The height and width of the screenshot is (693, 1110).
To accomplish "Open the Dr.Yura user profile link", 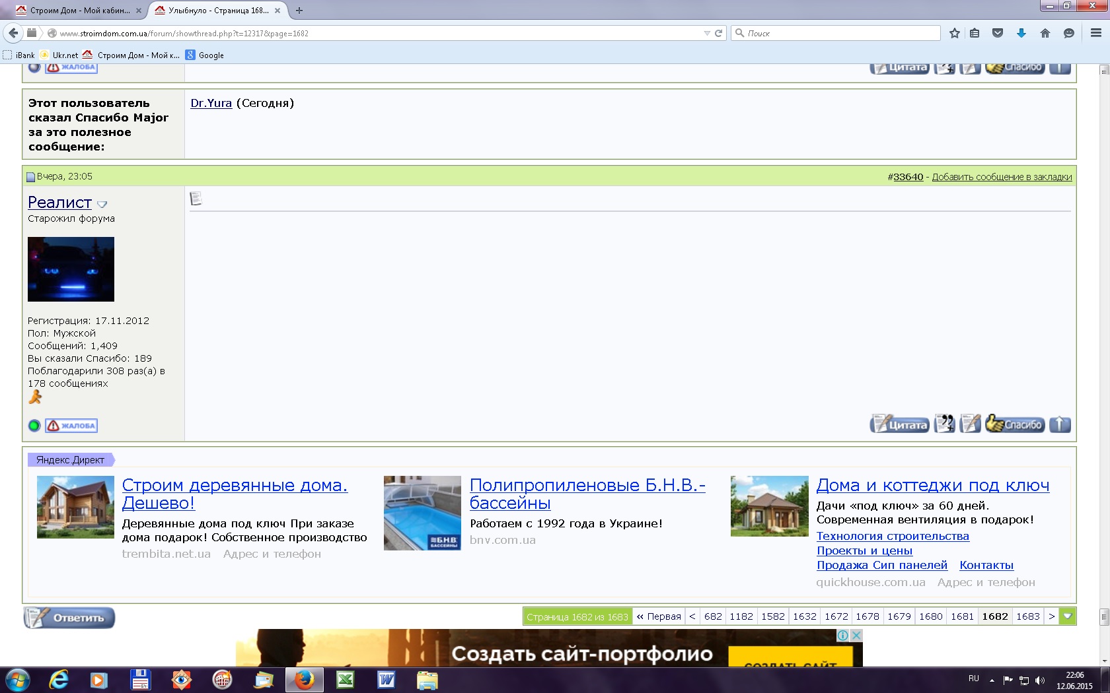I will click(211, 103).
